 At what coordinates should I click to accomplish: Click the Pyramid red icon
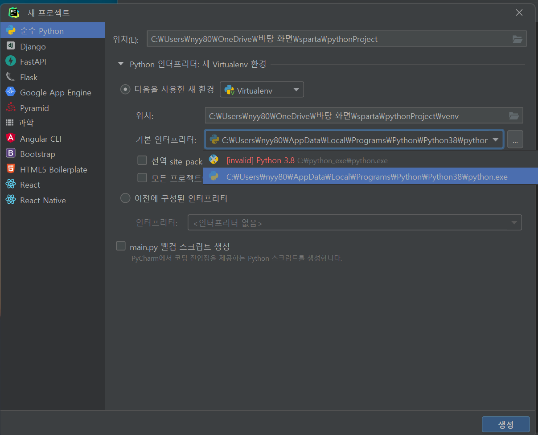click(10, 107)
